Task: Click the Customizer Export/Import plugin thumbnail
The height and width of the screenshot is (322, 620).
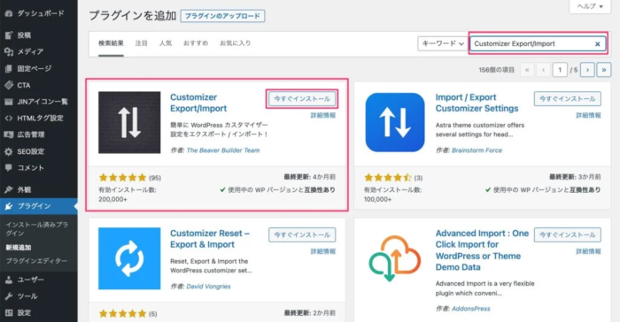Action: (129, 122)
